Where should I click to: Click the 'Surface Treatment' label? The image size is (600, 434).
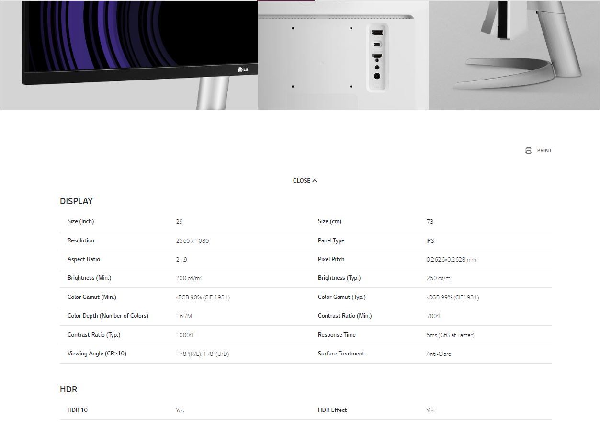click(x=341, y=354)
